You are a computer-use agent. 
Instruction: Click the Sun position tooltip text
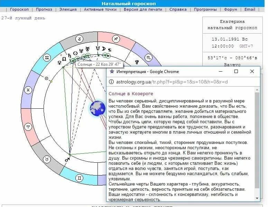pyautogui.click(x=99, y=64)
